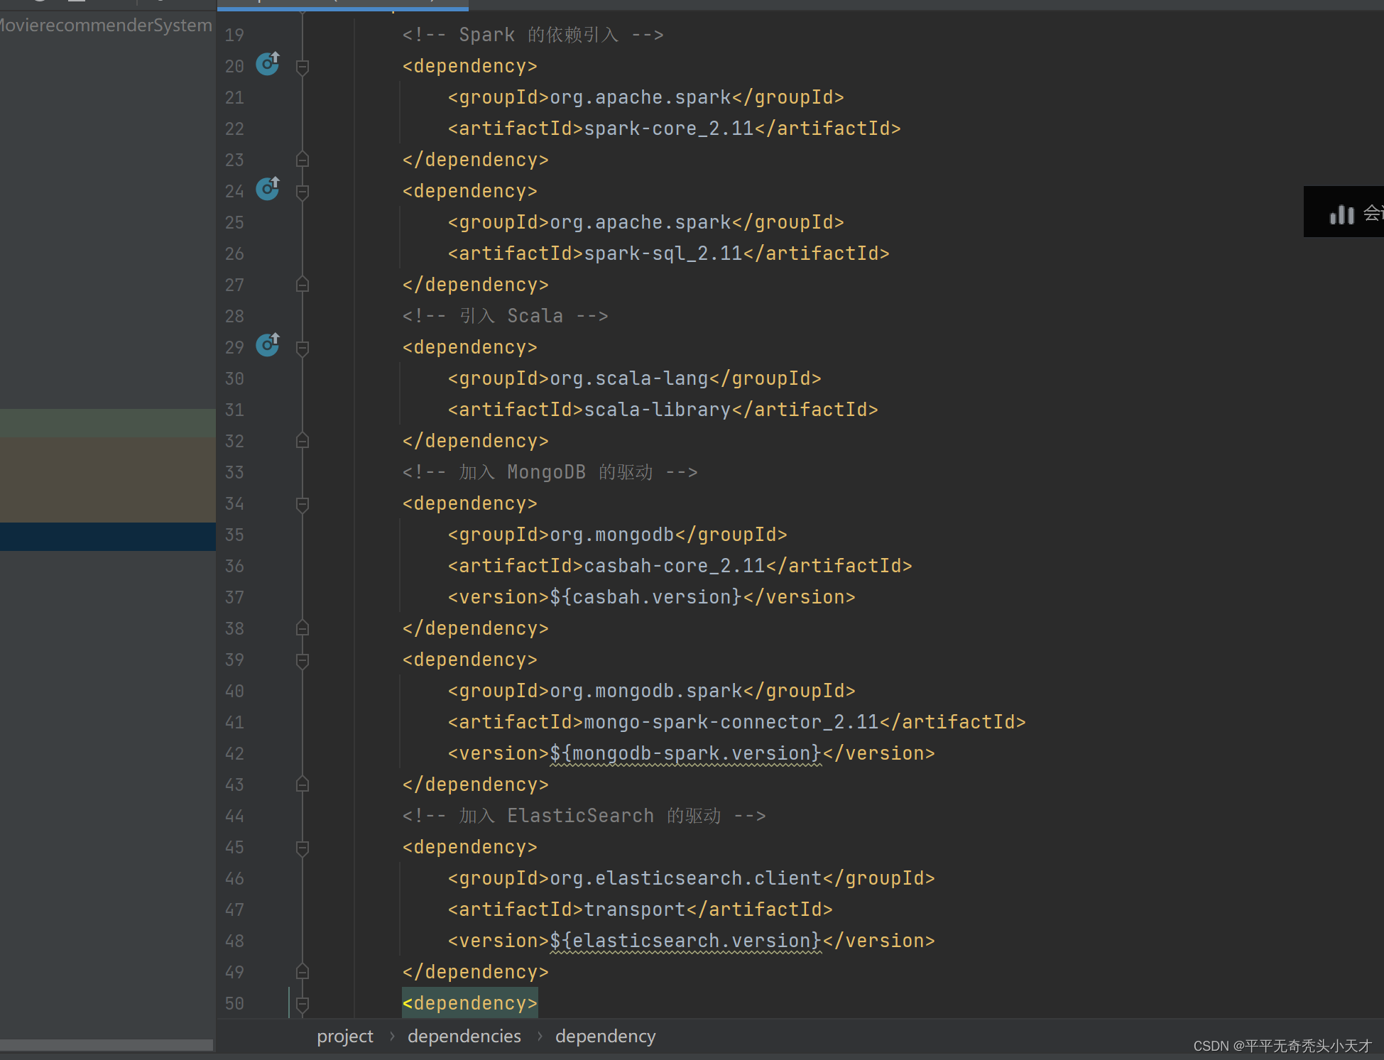This screenshot has width=1384, height=1060.
Task: Select the dark blue highlighted row in left panel
Action: coord(107,537)
